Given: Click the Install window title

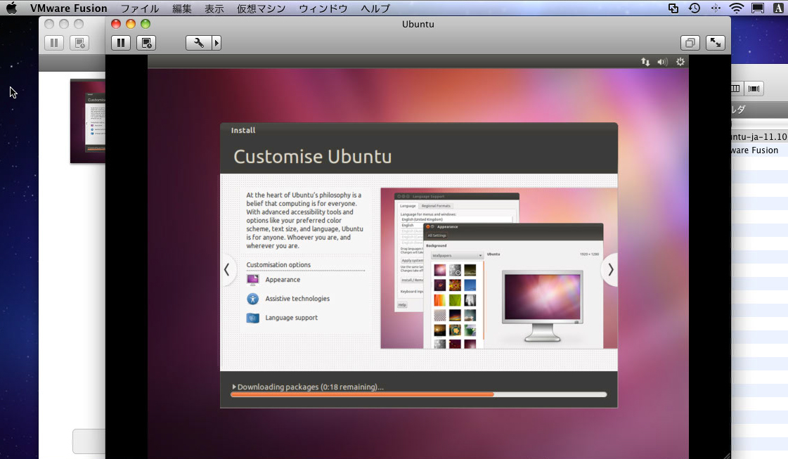Looking at the screenshot, I should point(243,130).
